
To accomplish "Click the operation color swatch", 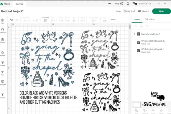I will click(37, 20).
